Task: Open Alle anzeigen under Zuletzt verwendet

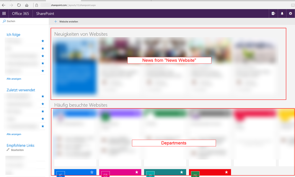Action: pyautogui.click(x=13, y=134)
